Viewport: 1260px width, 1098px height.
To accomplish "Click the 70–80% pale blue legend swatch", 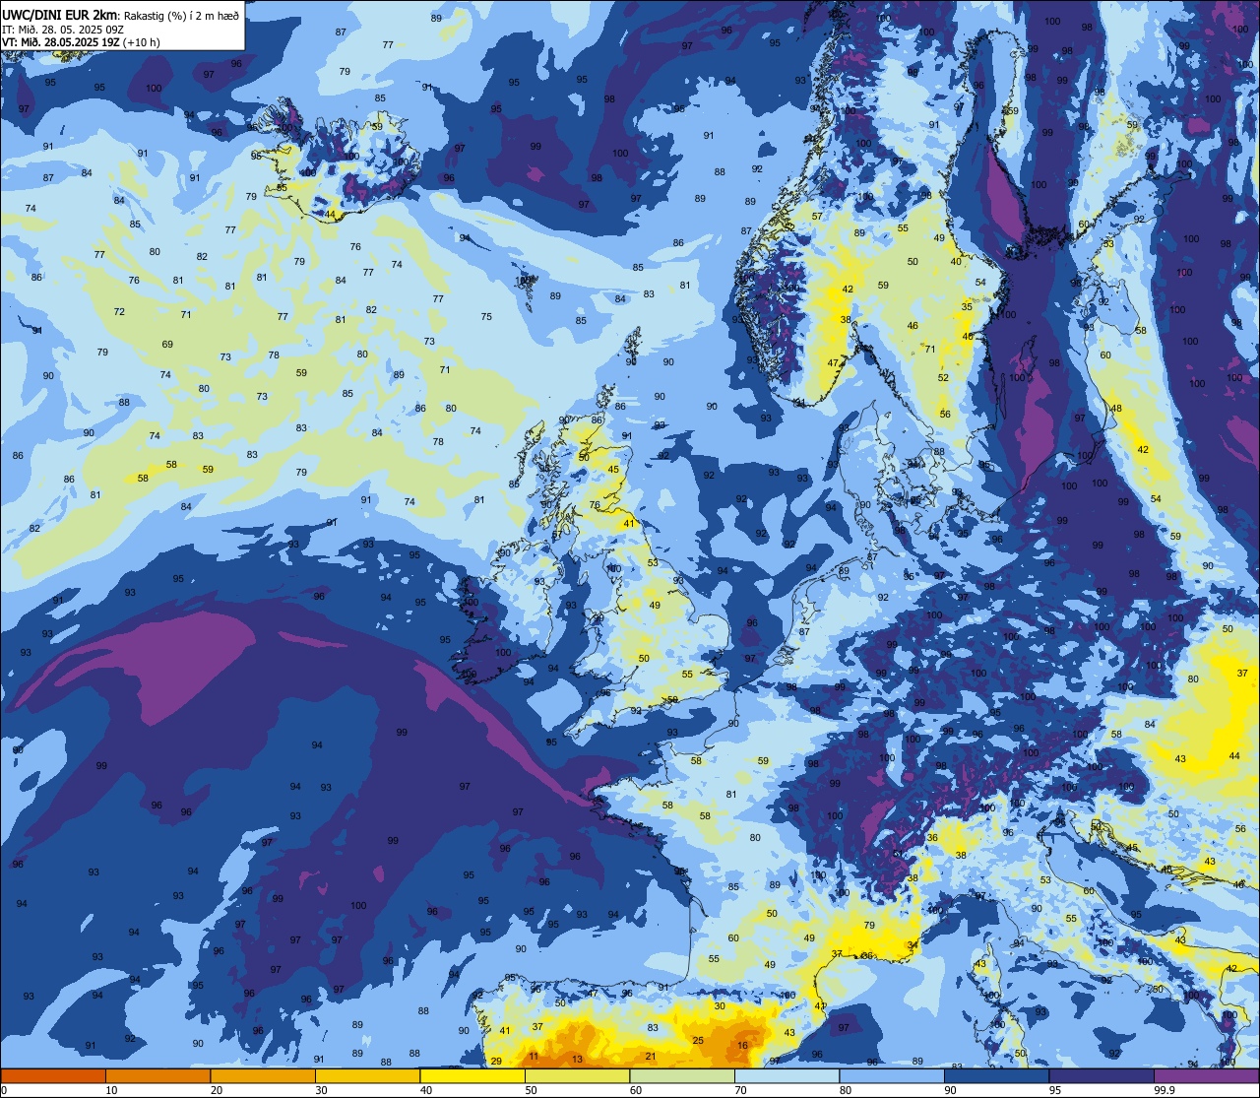I will coord(787,1075).
